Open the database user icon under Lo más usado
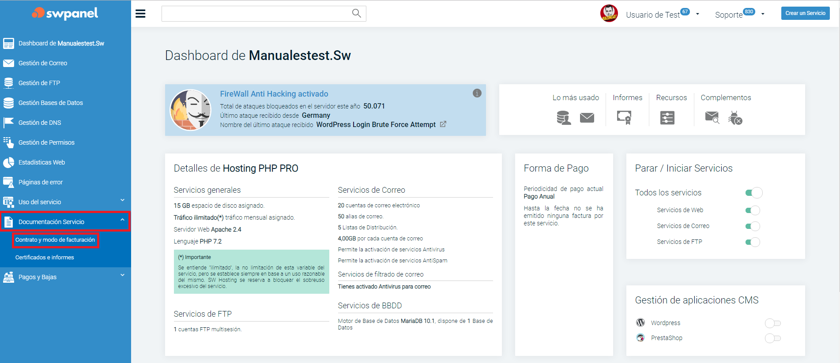 pos(564,118)
